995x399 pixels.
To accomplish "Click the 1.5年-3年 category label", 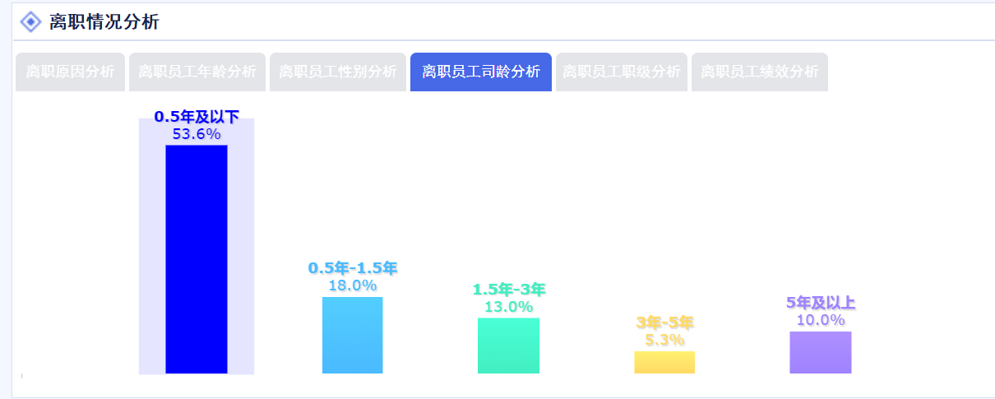I will (508, 290).
